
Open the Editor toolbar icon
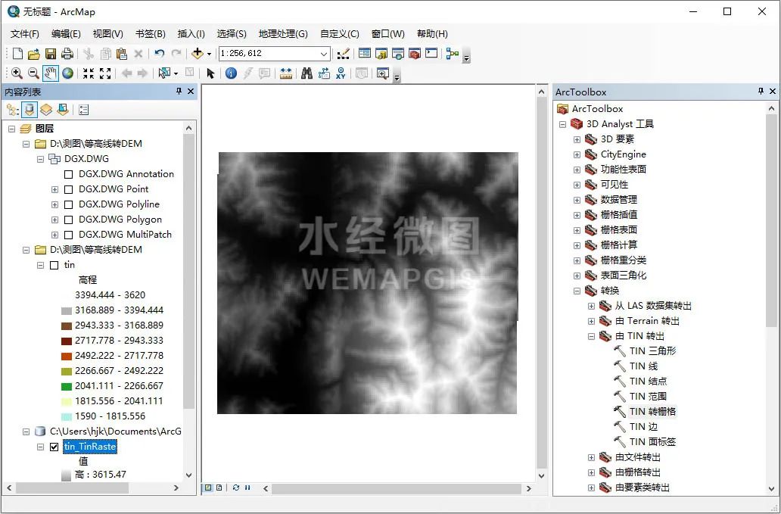point(343,53)
